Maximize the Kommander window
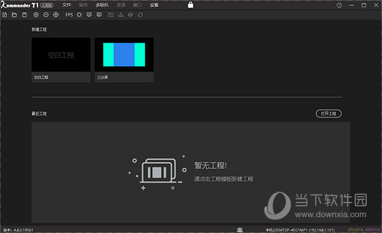 pos(364,5)
